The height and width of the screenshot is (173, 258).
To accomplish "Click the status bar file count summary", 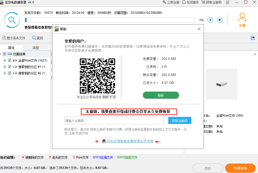I will click(x=54, y=168).
